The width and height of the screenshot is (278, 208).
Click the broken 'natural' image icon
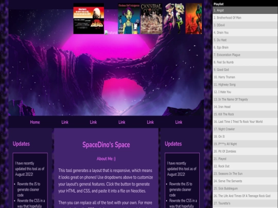tap(111, 32)
